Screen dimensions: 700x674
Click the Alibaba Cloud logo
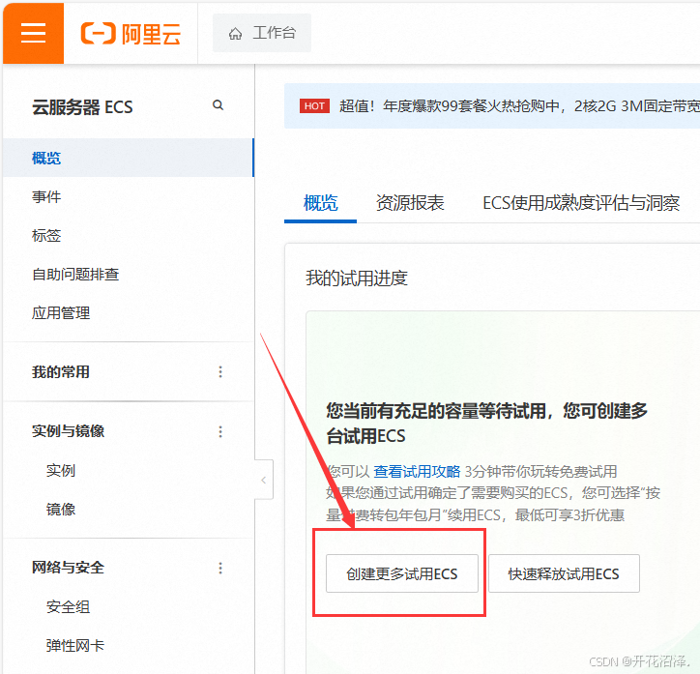point(131,34)
